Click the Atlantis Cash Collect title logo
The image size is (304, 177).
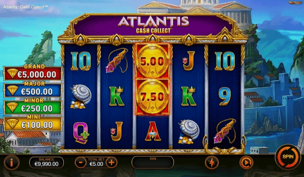point(153,25)
